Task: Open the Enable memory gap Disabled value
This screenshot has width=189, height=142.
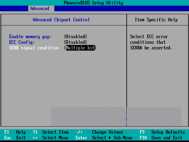Action: [x=76, y=37]
